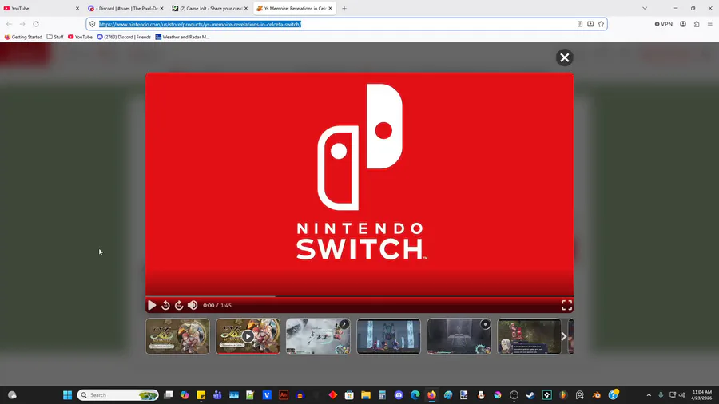The height and width of the screenshot is (404, 719).
Task: Open a new browser tab
Action: (x=344, y=8)
